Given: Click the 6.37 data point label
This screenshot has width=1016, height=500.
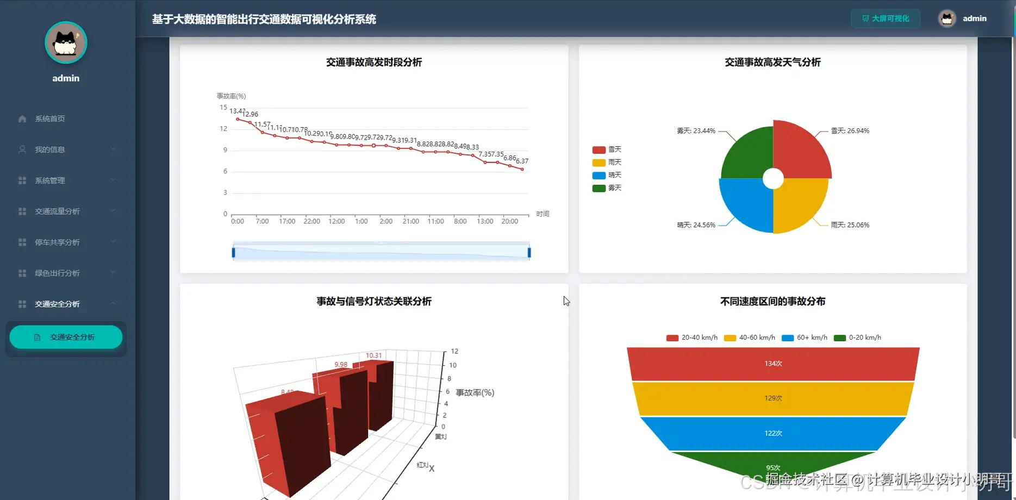Looking at the screenshot, I should pyautogui.click(x=522, y=161).
